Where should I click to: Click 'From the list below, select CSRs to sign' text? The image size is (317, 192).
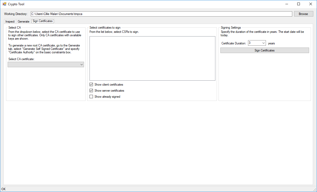coord(114,32)
